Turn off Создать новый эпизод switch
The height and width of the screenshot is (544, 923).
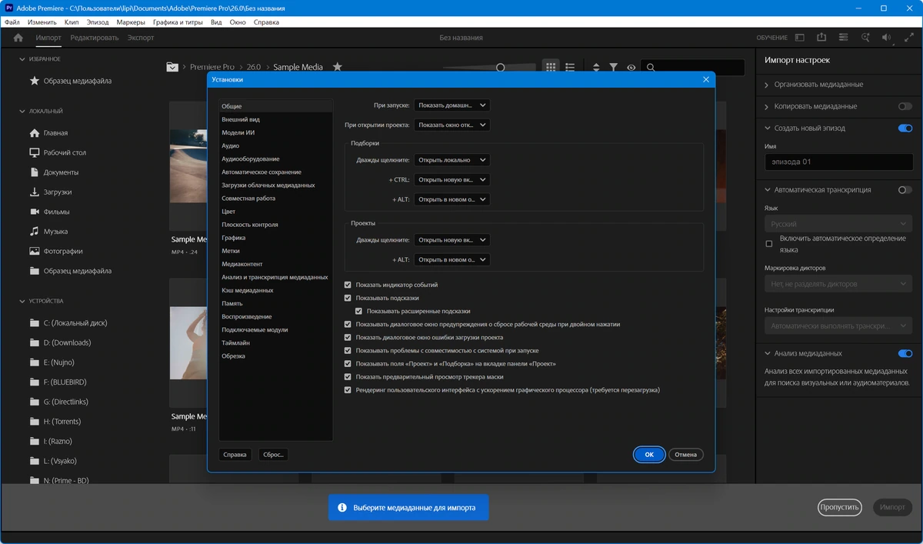905,128
